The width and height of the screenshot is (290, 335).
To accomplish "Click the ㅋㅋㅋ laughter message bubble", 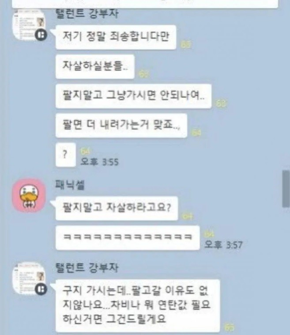I will pyautogui.click(x=128, y=238).
